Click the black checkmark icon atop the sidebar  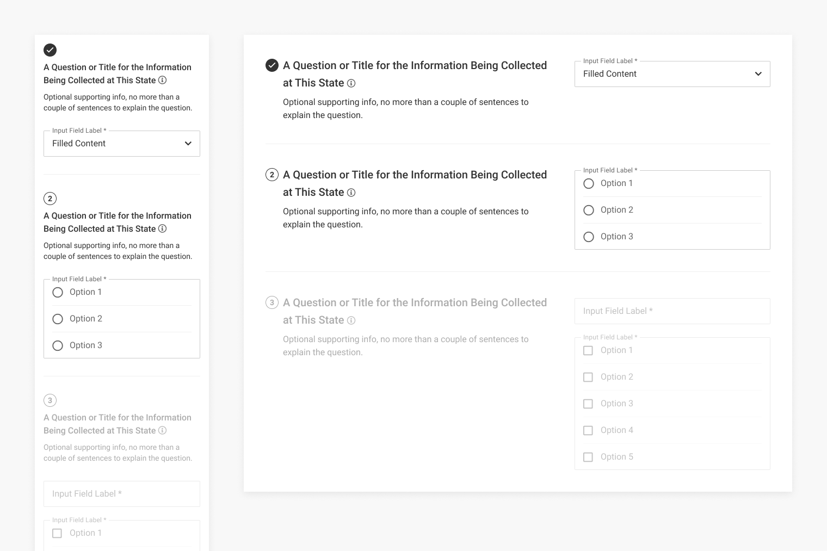[x=50, y=50]
